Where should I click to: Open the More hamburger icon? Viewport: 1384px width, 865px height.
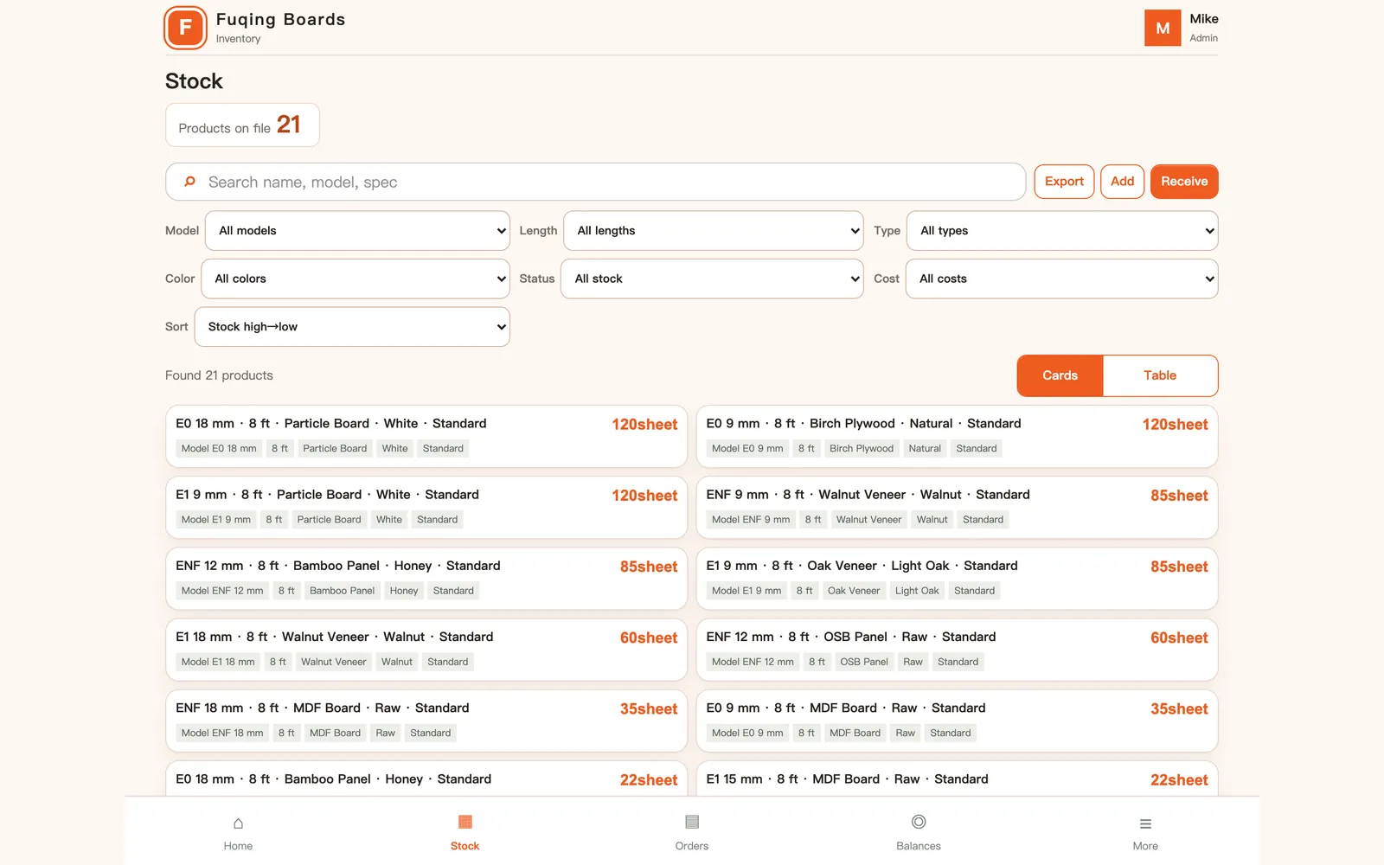click(1145, 823)
